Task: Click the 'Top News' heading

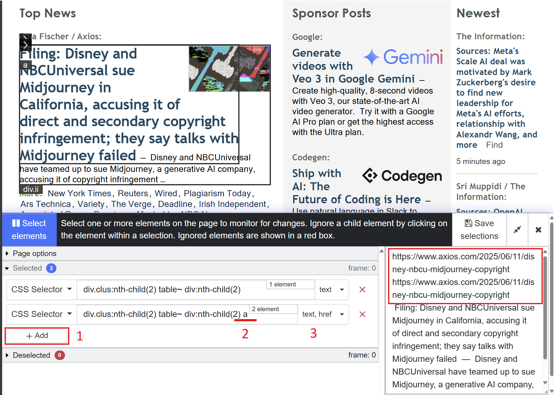Action: [48, 13]
